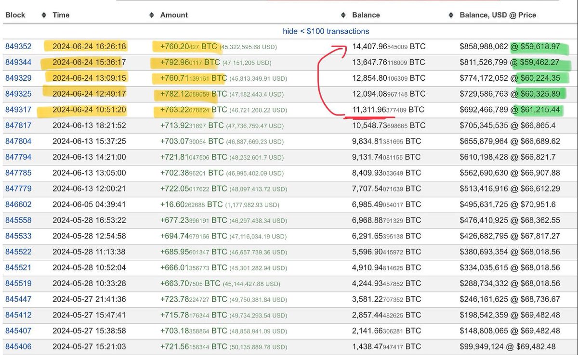Viewport: 578px width, 355px height.
Task: Select amount +723.78224727 BTC
Action: [x=194, y=299]
